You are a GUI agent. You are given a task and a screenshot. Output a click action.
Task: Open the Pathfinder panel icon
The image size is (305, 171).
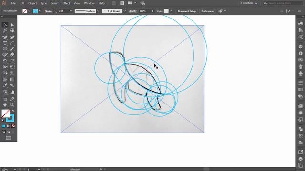pos(301,129)
